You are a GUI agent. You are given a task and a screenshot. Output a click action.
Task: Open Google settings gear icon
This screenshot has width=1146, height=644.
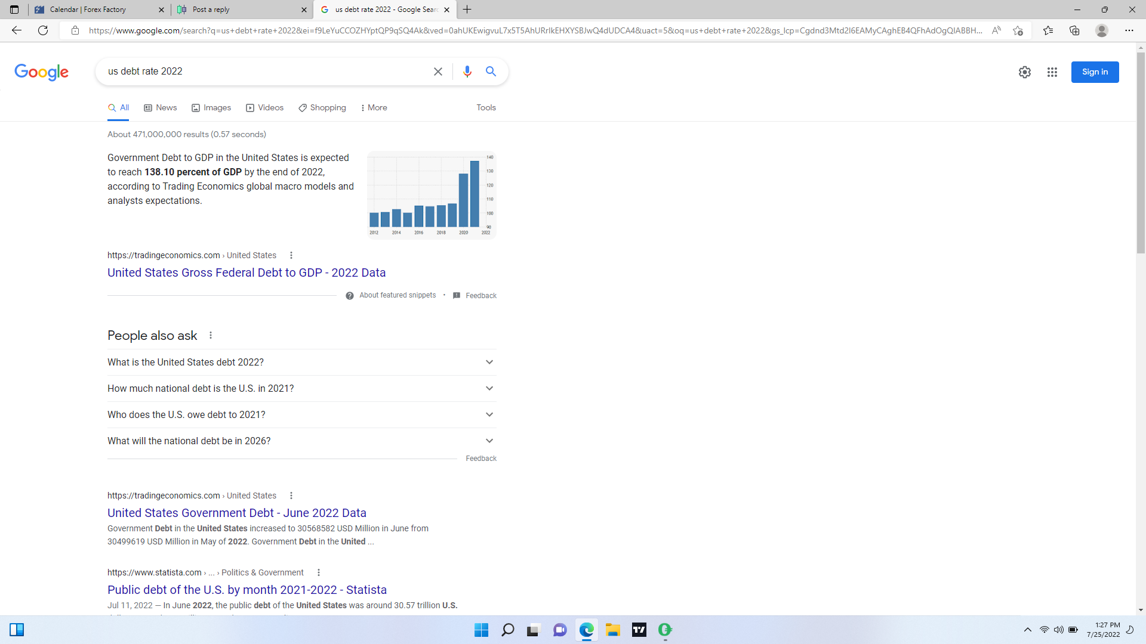point(1024,72)
